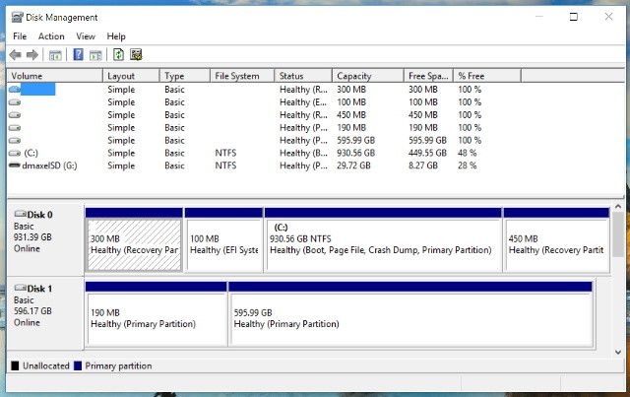Open the View menu
The image size is (630, 397).
[86, 36]
